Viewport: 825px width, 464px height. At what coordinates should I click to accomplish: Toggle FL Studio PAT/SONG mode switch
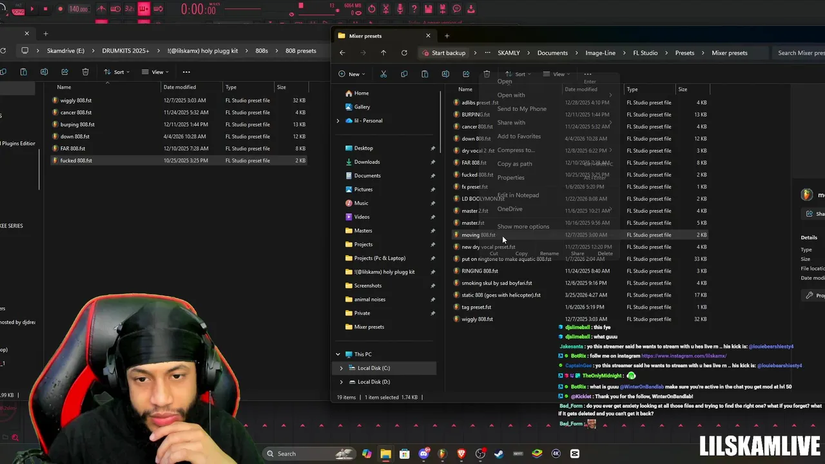(18, 10)
